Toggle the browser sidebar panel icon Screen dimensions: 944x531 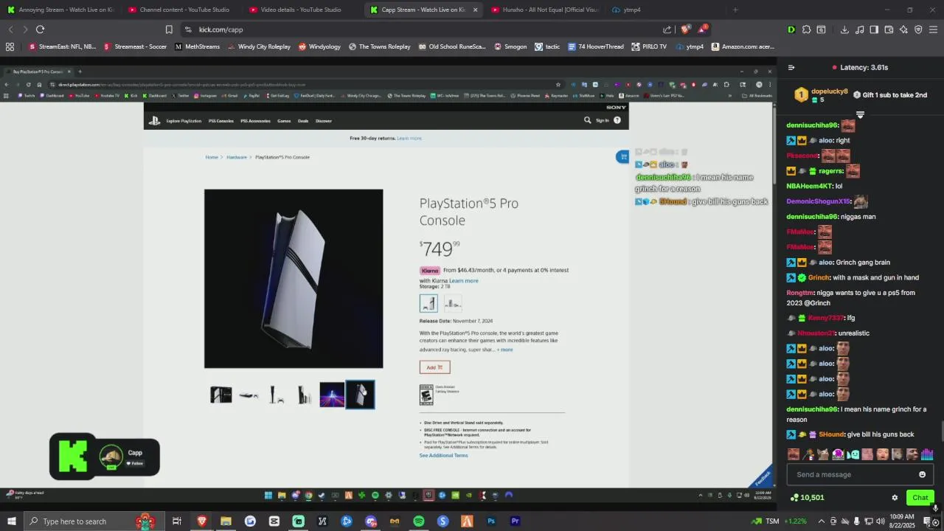coord(874,29)
